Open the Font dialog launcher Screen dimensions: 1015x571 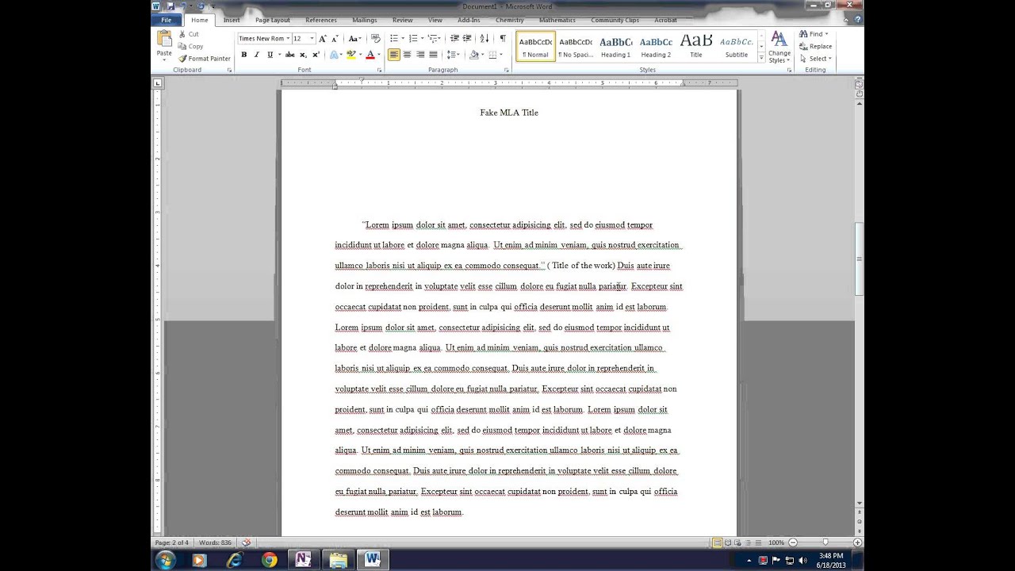[x=379, y=70]
